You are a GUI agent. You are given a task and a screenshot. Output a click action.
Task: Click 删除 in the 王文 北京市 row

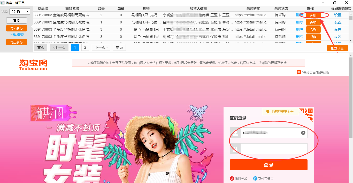300,30
